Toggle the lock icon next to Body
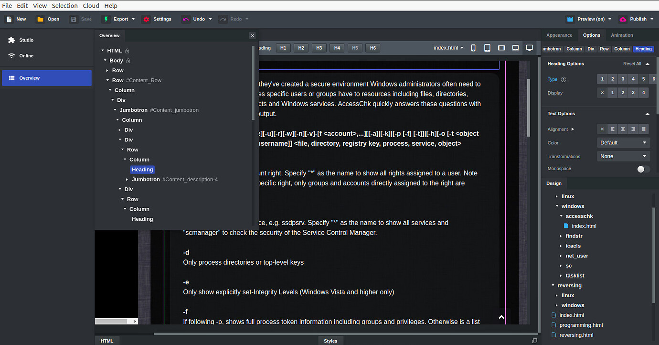 pos(128,61)
